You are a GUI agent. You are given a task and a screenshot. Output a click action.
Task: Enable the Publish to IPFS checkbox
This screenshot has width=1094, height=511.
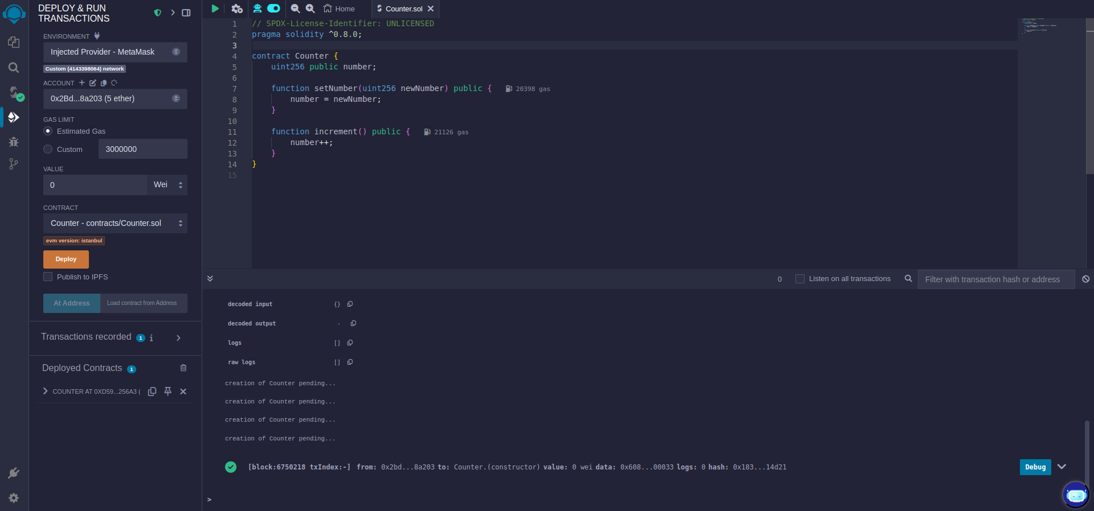[48, 277]
